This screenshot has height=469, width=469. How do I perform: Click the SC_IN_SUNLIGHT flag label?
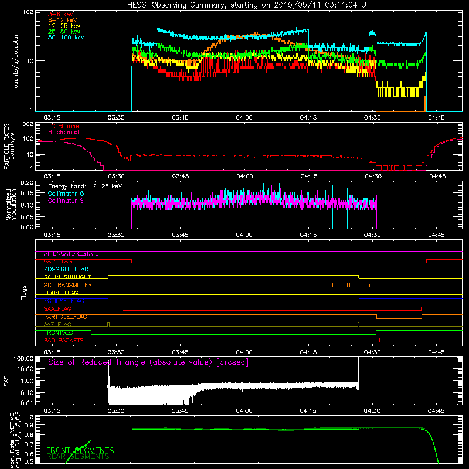(67, 277)
